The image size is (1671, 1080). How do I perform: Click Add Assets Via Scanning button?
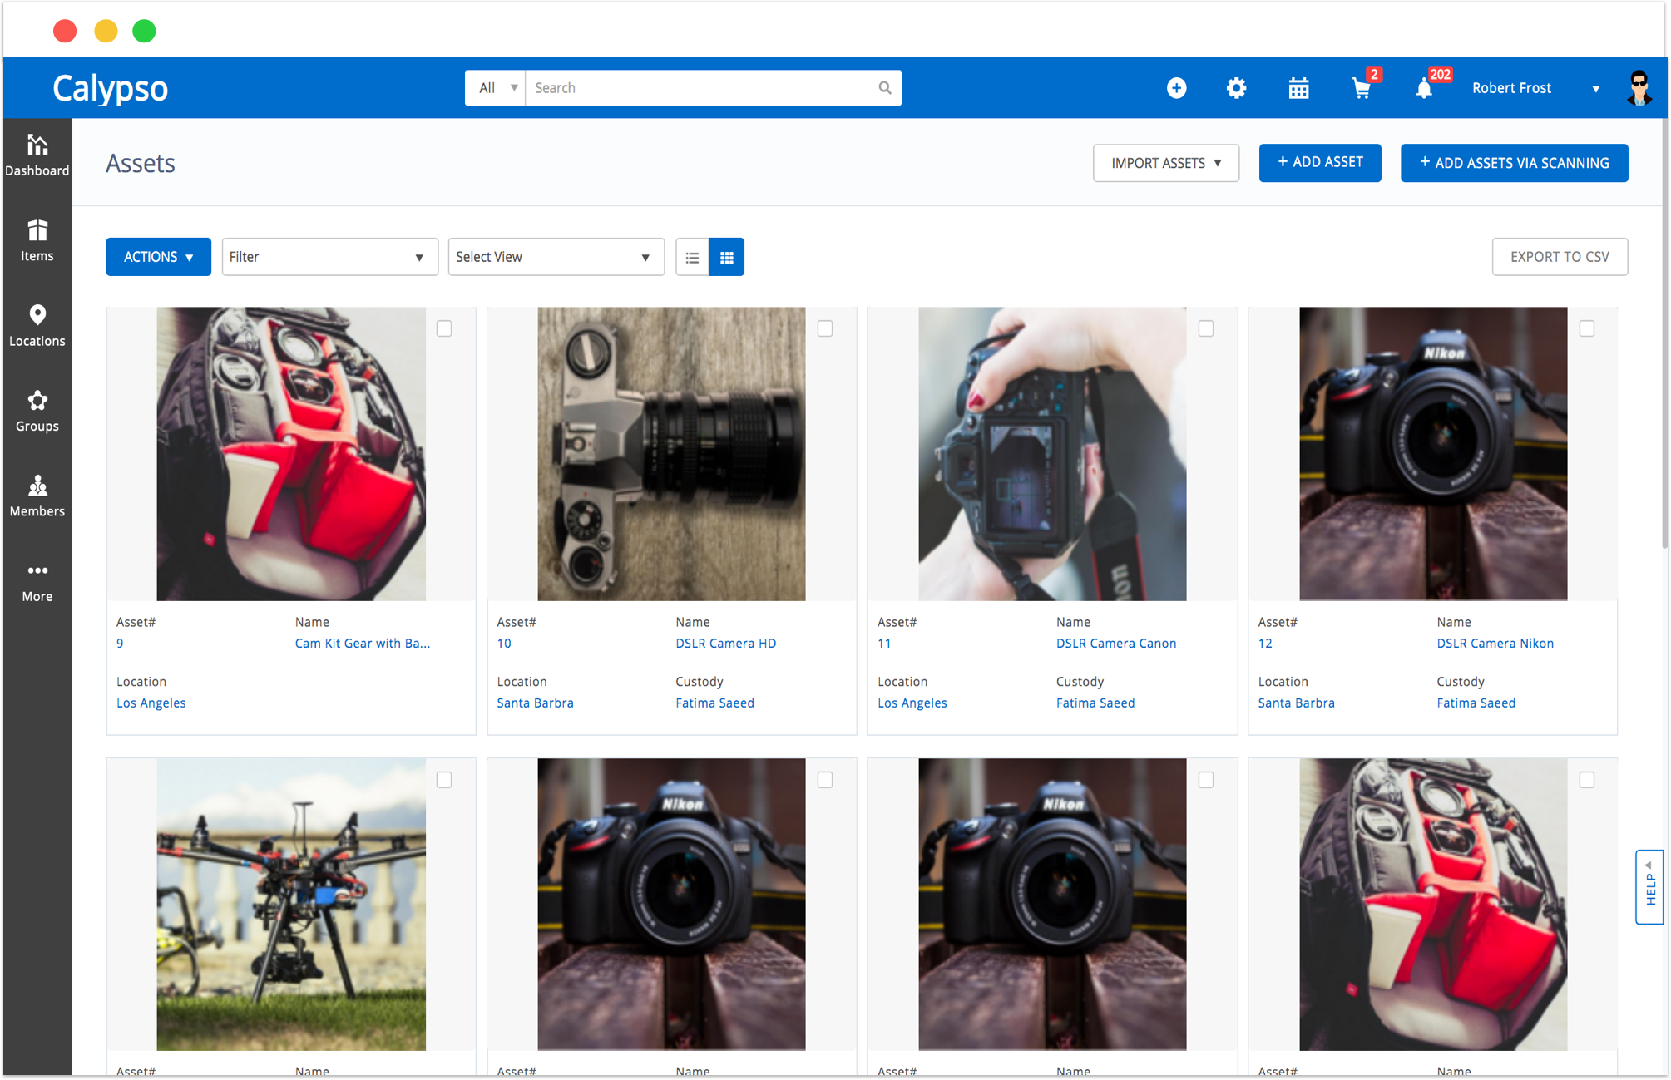1514,163
